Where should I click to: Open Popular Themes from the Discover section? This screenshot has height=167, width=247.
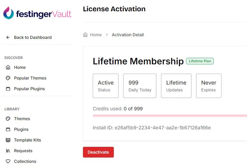pyautogui.click(x=30, y=78)
